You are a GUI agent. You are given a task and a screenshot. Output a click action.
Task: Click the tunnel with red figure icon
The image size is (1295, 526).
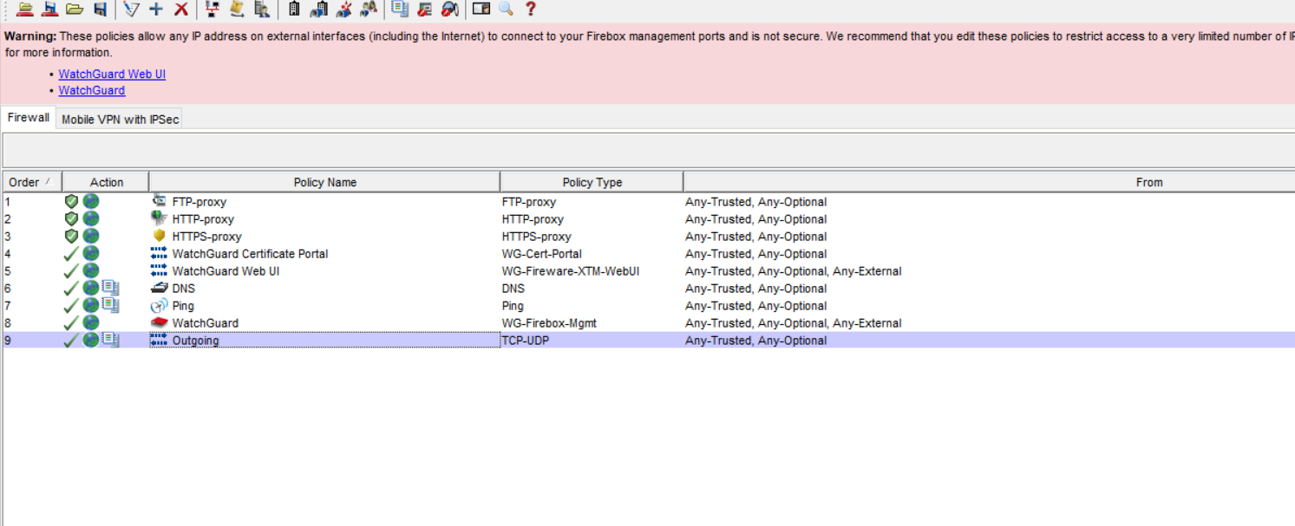(343, 9)
